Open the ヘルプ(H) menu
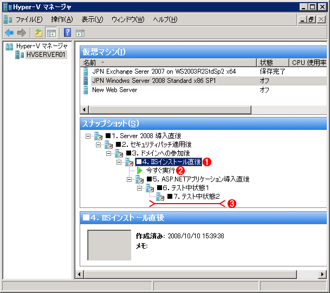The height and width of the screenshot is (293, 330). click(165, 19)
